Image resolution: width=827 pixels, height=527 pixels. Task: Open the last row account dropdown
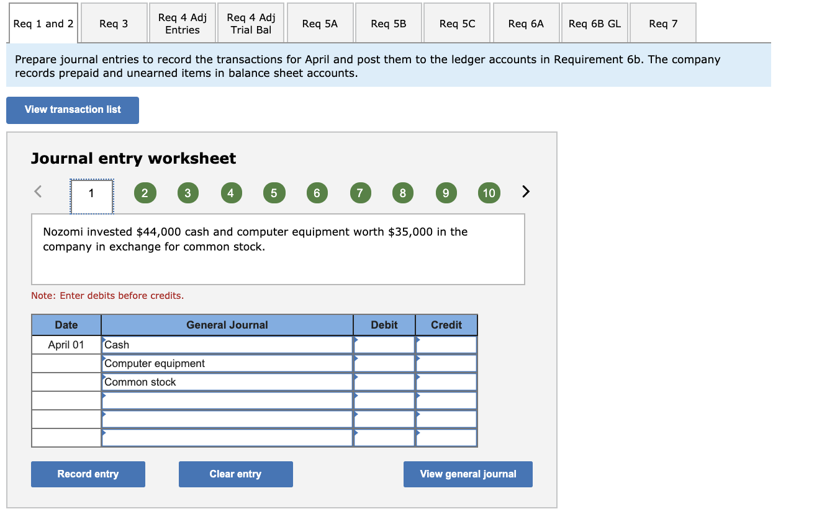tap(227, 438)
